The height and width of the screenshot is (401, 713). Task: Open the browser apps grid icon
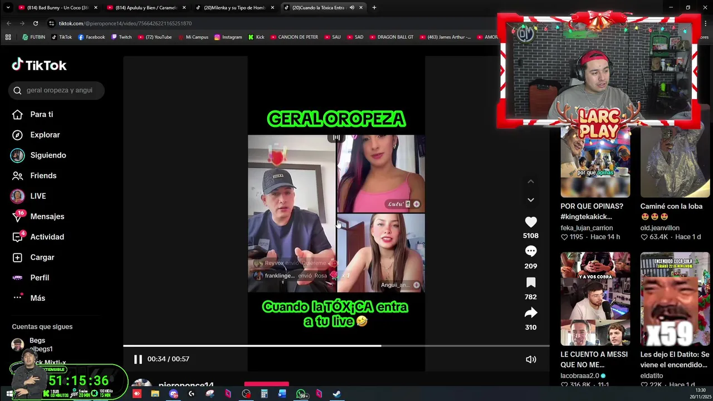[x=8, y=37]
